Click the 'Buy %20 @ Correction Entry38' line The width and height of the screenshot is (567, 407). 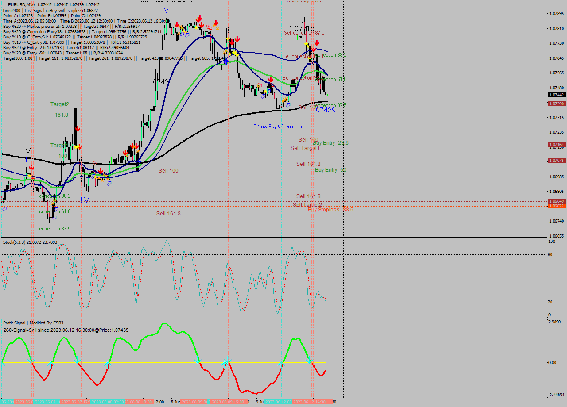tap(82, 31)
